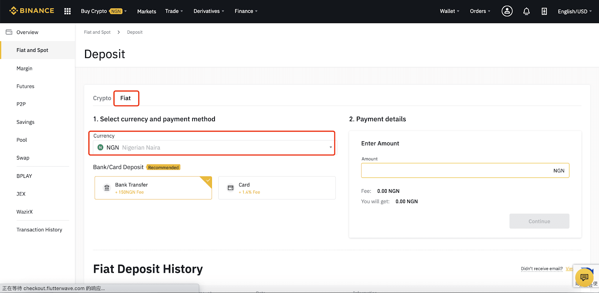The height and width of the screenshot is (293, 599).
Task: Click the app download icon
Action: pyautogui.click(x=544, y=11)
